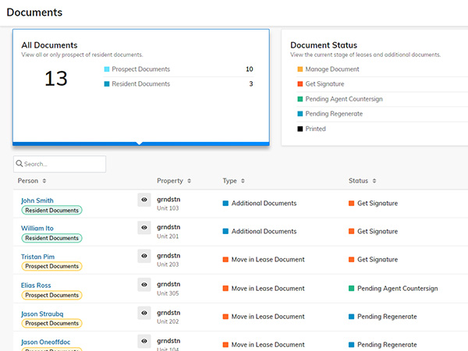
Task: Click the light-blue Prospect Documents swatch
Action: pyautogui.click(x=107, y=69)
